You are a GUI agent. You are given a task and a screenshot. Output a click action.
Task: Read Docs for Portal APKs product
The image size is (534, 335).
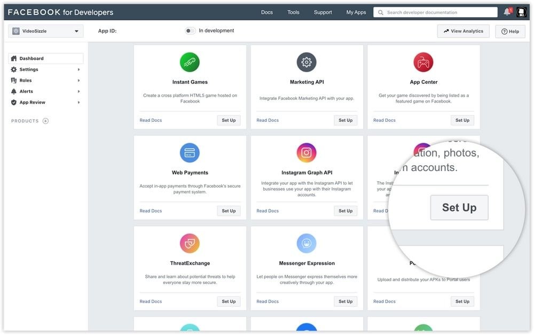(384, 301)
